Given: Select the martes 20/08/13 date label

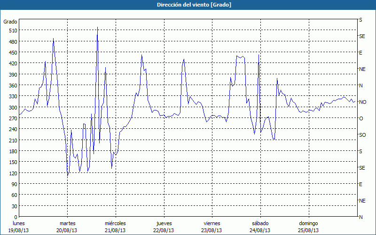Looking at the screenshot, I should click(67, 227).
